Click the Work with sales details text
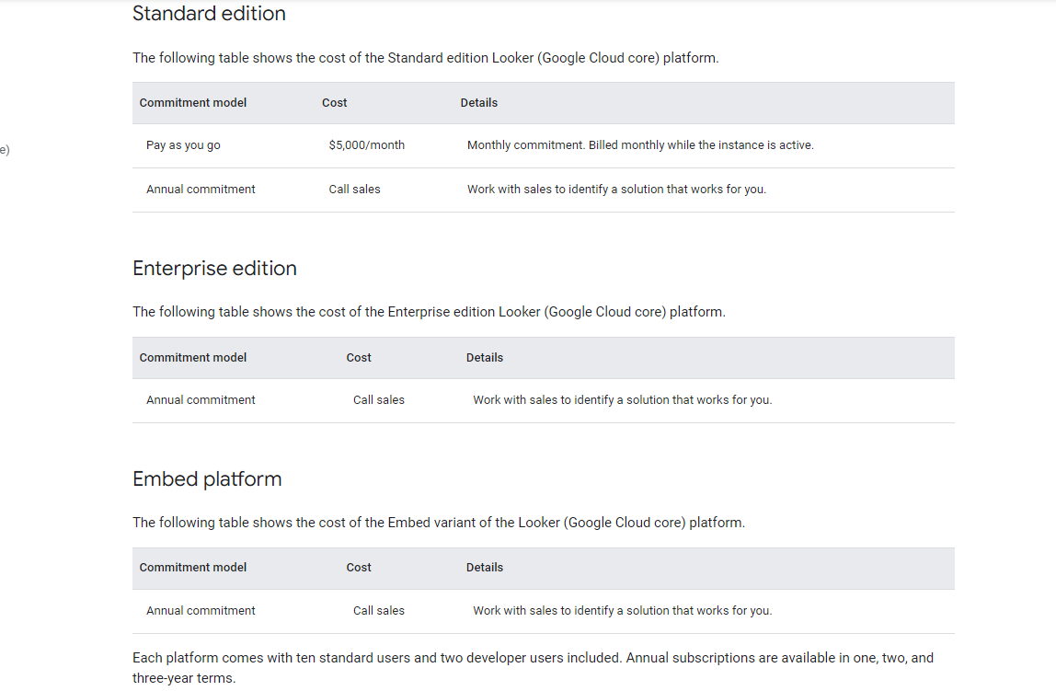This screenshot has height=691, width=1056. [x=618, y=189]
